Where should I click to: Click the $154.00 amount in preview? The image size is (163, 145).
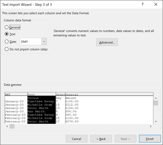click(x=72, y=108)
